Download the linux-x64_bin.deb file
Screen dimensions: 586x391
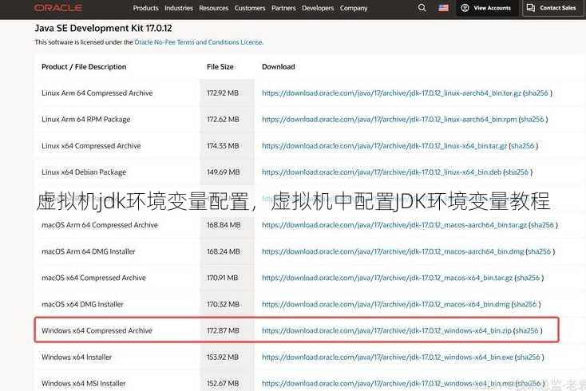[x=382, y=172]
